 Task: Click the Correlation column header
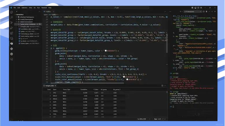click(x=84, y=89)
